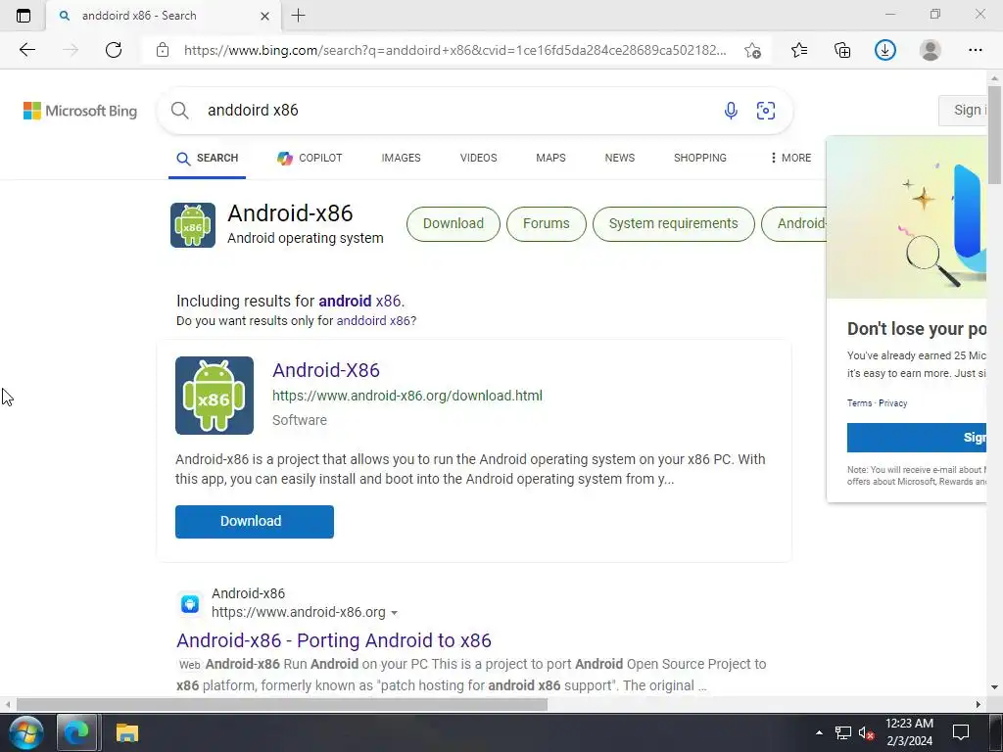Click Microsoft Edge taskbar icon
This screenshot has height=752, width=1003.
[x=76, y=732]
